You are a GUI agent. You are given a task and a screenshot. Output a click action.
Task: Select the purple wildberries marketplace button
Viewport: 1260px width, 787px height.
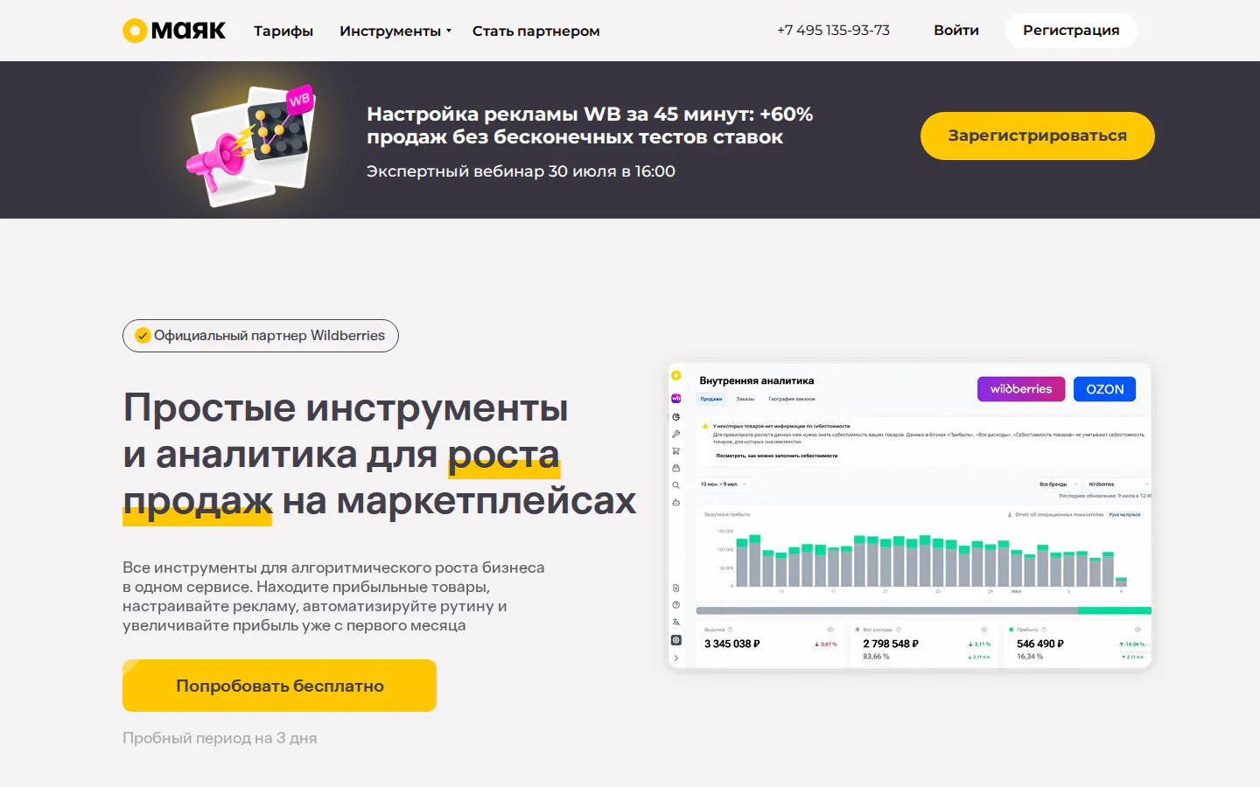click(x=1021, y=389)
